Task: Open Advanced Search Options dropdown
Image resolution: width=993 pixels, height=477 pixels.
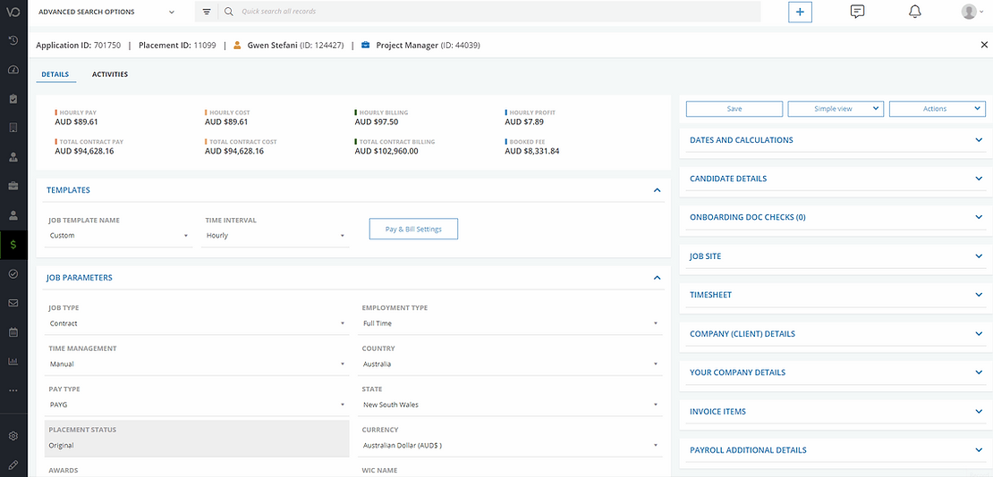Action: click(106, 12)
